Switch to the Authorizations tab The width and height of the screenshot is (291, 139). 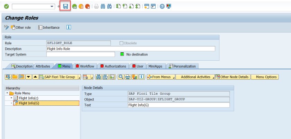coord(113,66)
